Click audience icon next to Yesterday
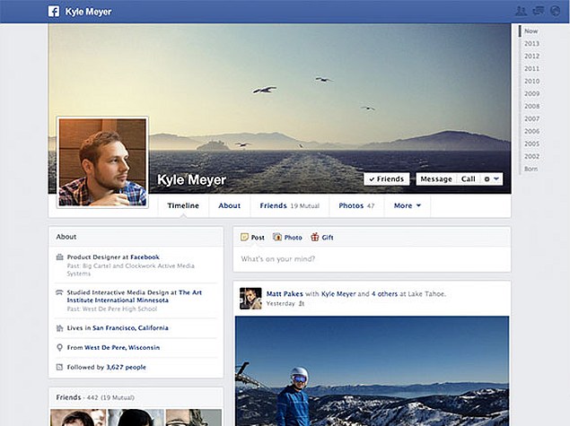The image size is (570, 426). 302,304
